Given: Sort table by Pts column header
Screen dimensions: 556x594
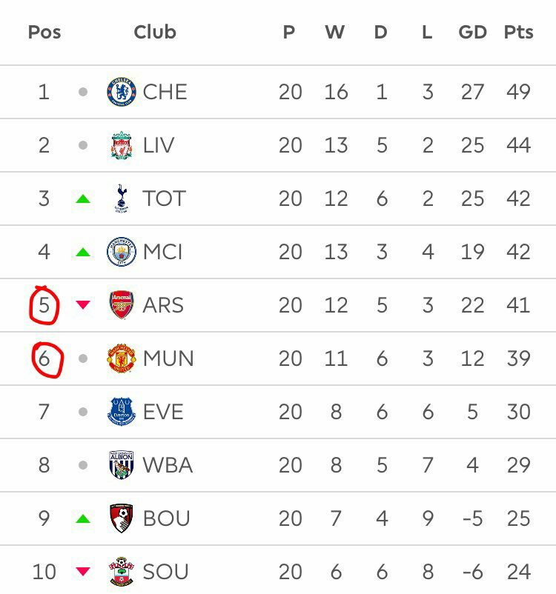Looking at the screenshot, I should pos(518,33).
